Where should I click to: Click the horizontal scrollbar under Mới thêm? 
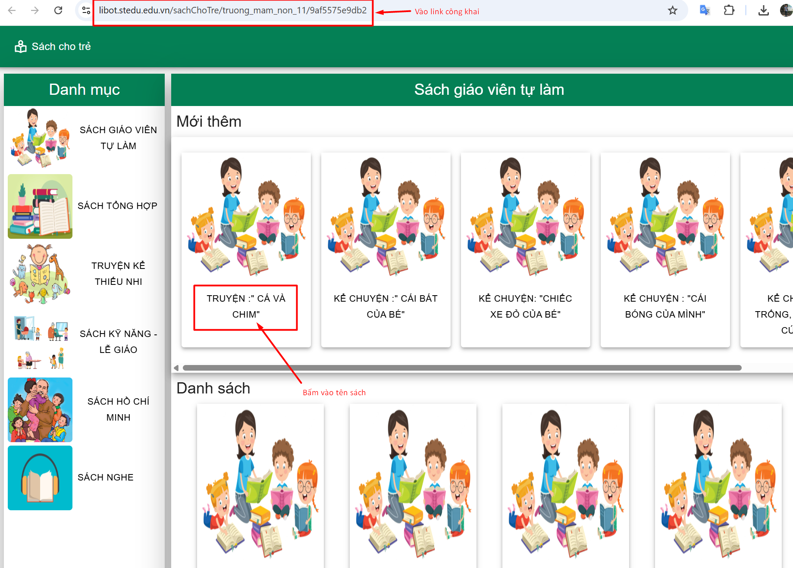(461, 368)
